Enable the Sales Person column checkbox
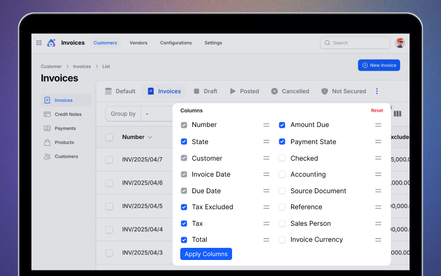This screenshot has height=276, width=441. pyautogui.click(x=282, y=224)
